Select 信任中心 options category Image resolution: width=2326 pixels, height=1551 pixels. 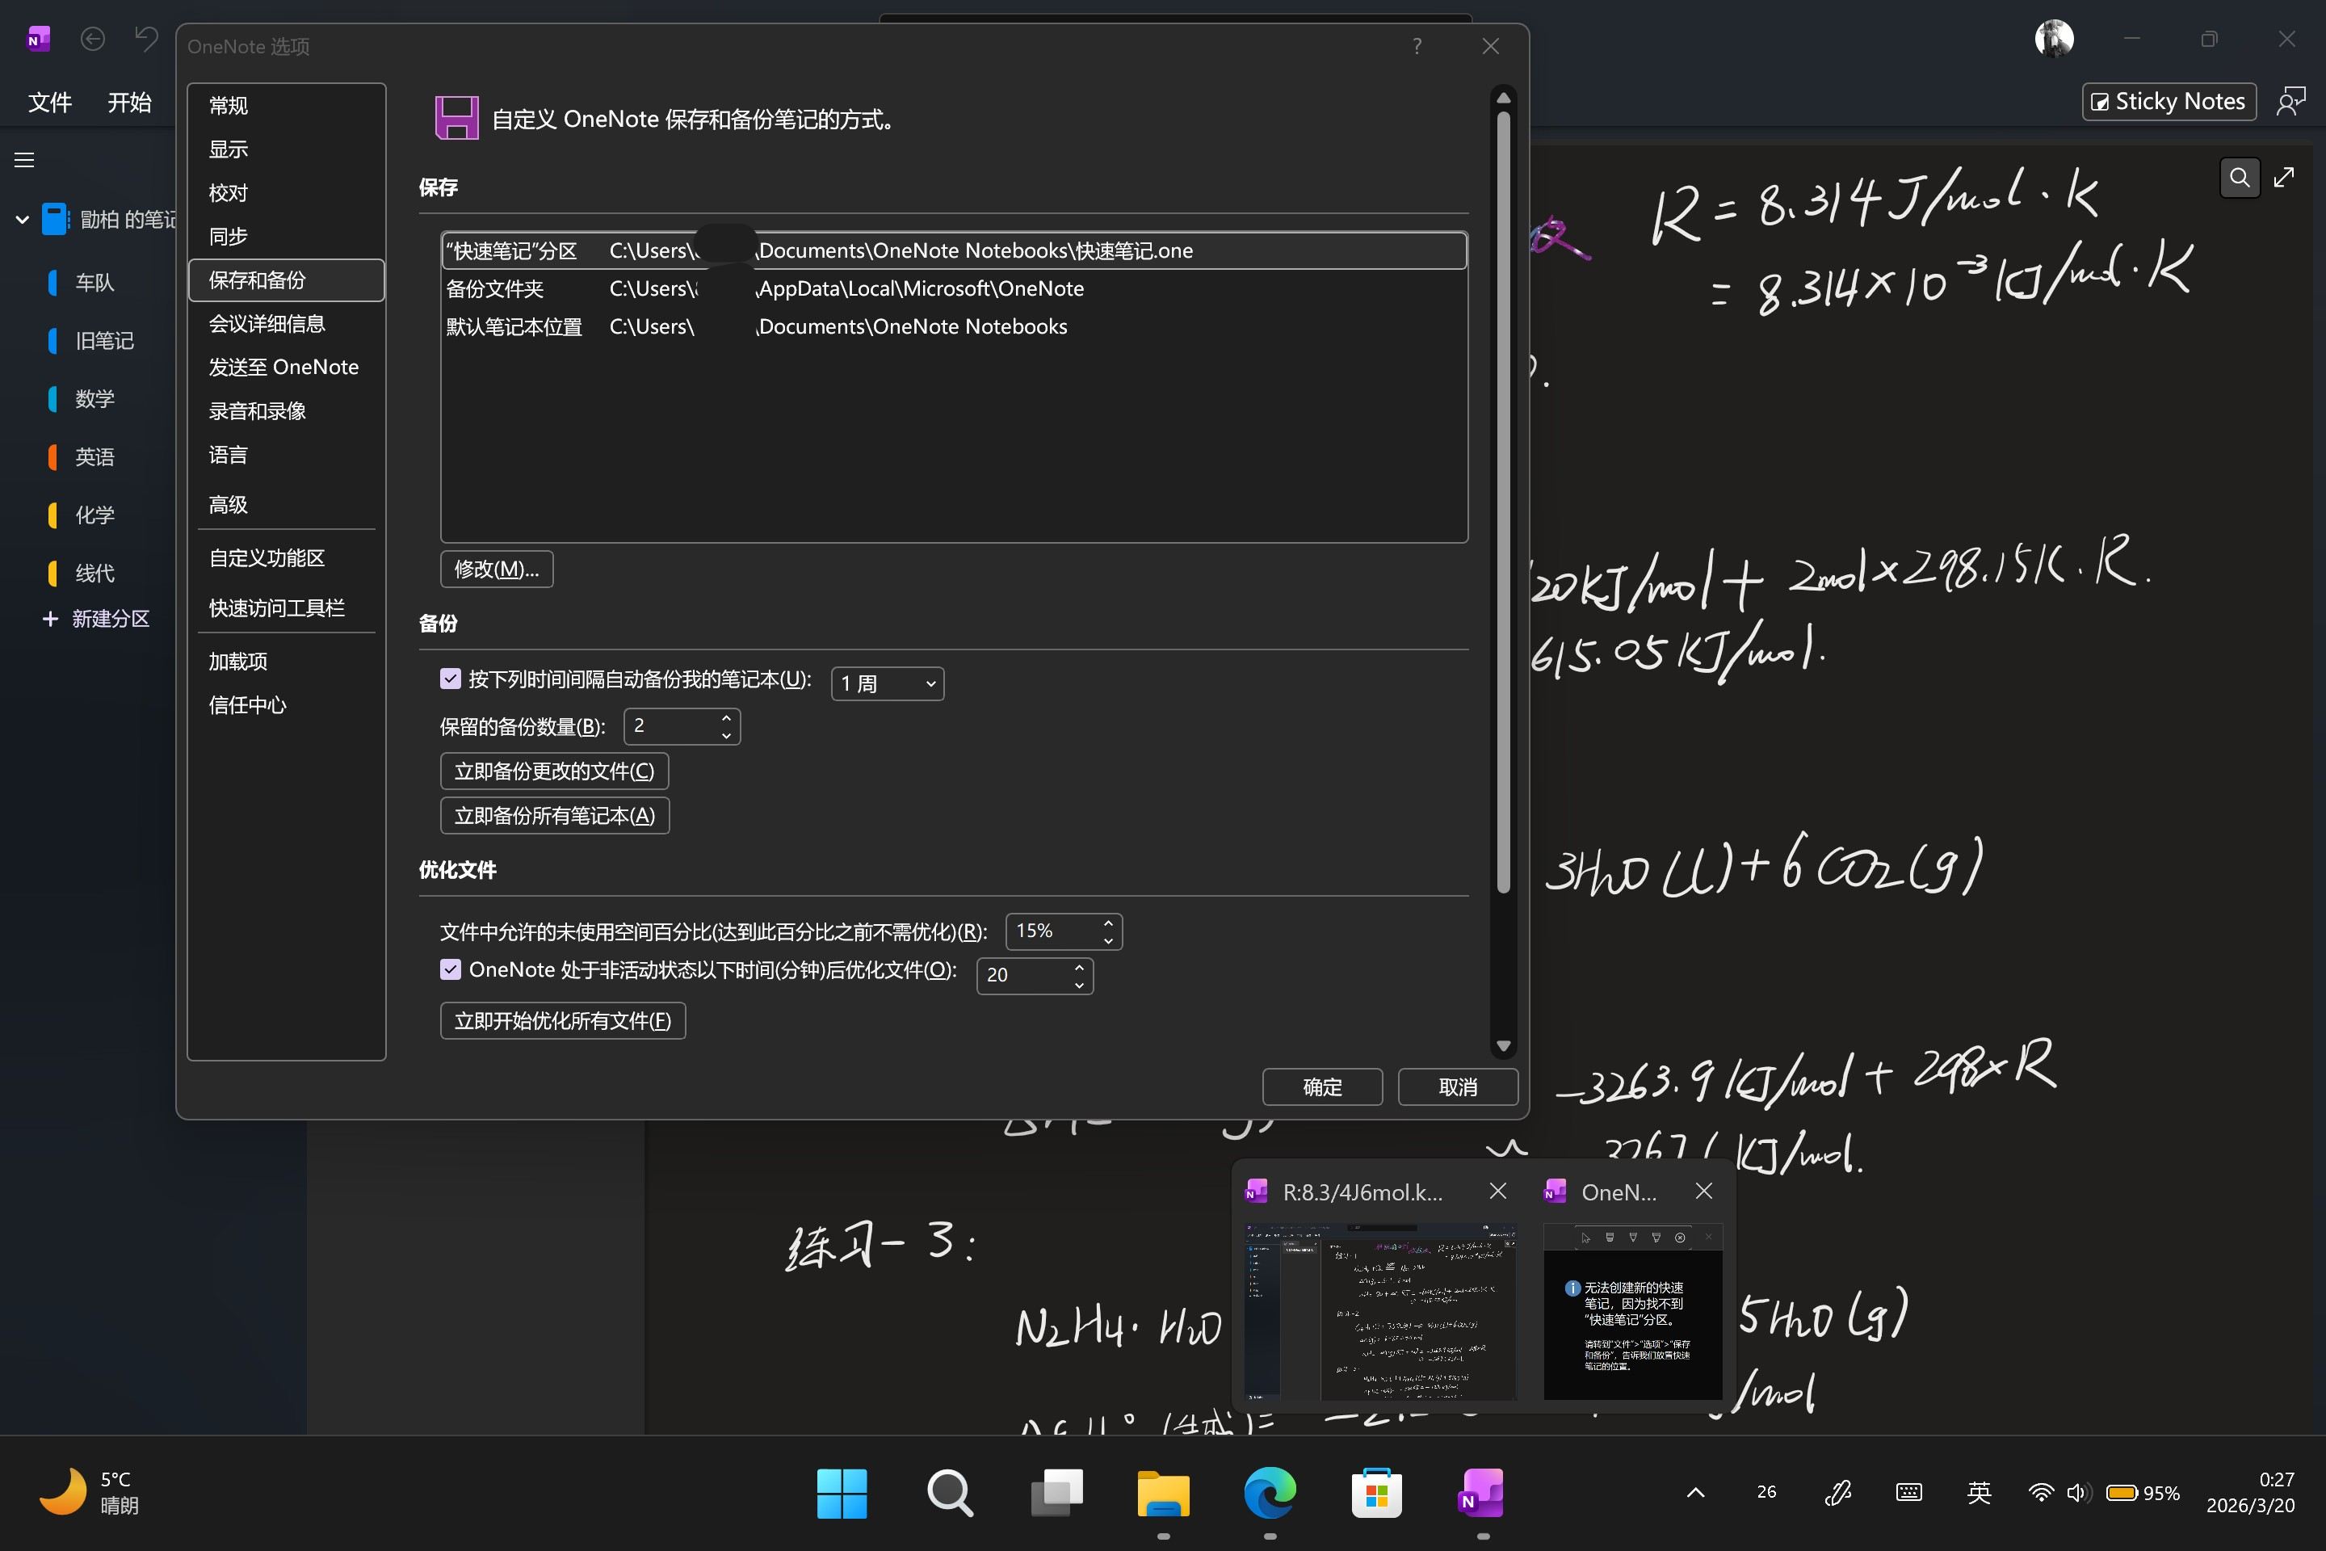coord(286,705)
